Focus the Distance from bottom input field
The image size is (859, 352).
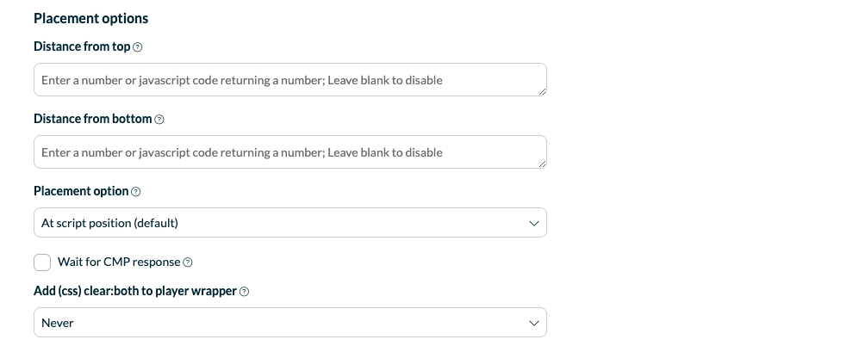(290, 152)
